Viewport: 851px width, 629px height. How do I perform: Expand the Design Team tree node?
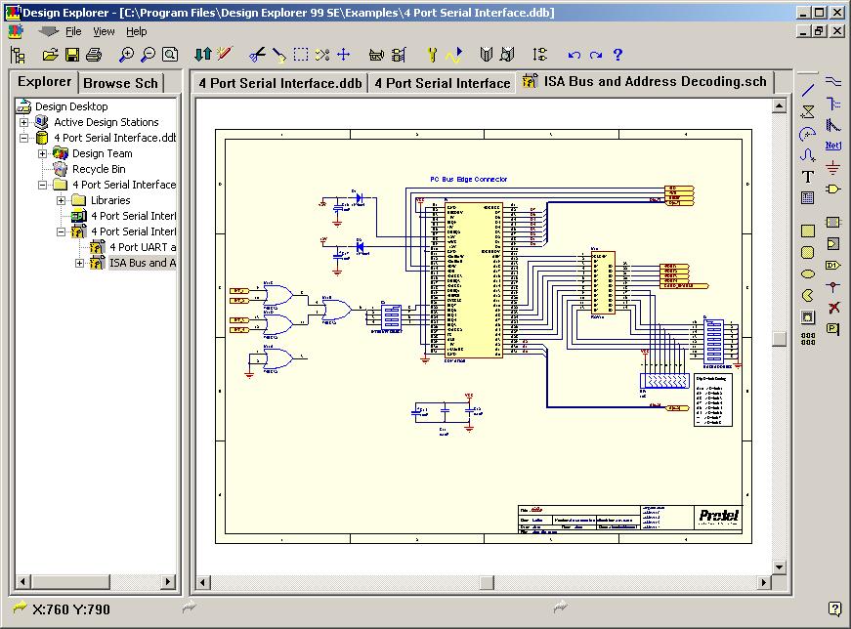[x=42, y=153]
